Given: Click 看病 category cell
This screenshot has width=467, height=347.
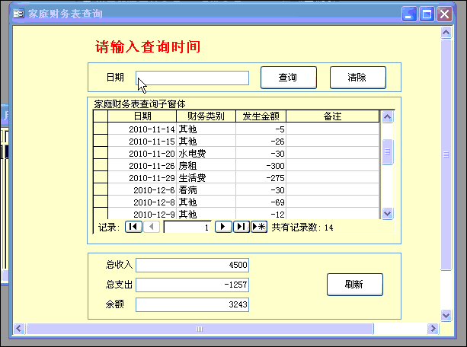Looking at the screenshot, I should pos(206,190).
